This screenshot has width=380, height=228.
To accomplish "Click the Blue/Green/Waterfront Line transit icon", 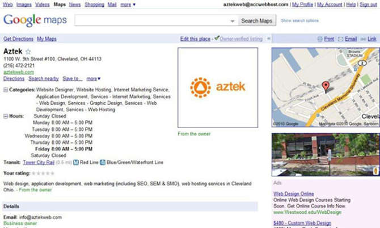I will [x=103, y=162].
